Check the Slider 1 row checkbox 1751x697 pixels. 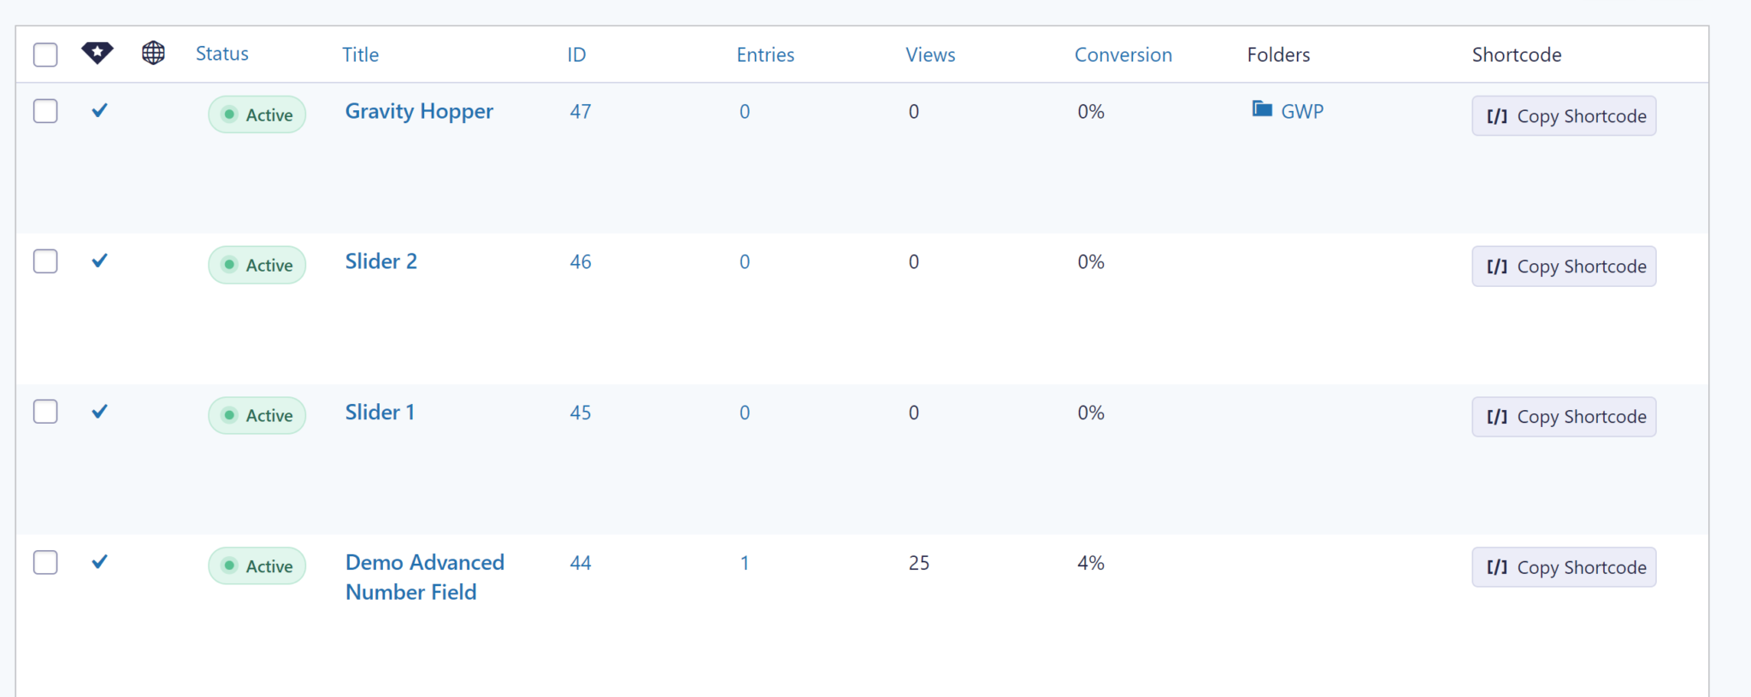coord(45,411)
